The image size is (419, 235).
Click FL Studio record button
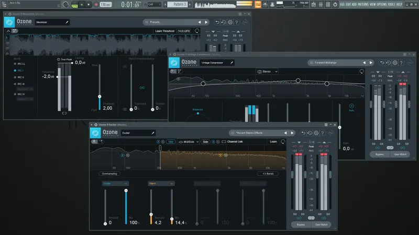coord(96,5)
